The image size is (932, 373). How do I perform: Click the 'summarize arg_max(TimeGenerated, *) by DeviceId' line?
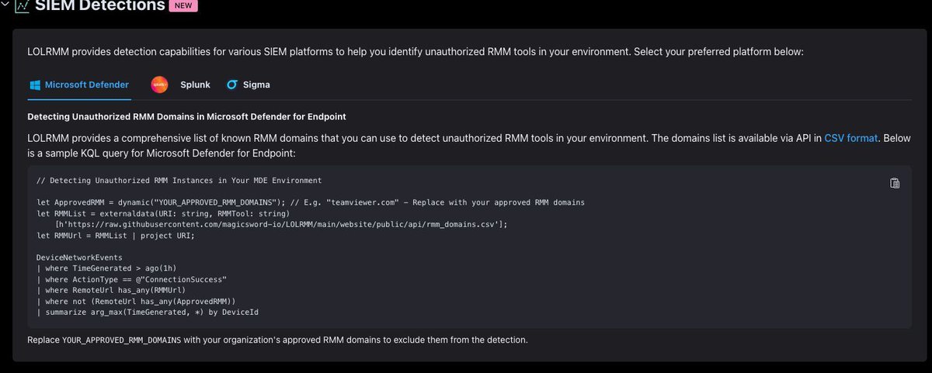[x=149, y=311]
